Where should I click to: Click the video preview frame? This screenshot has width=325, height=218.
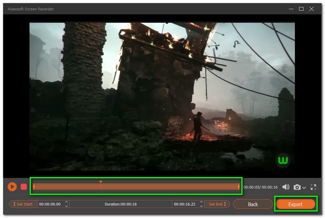click(x=162, y=96)
